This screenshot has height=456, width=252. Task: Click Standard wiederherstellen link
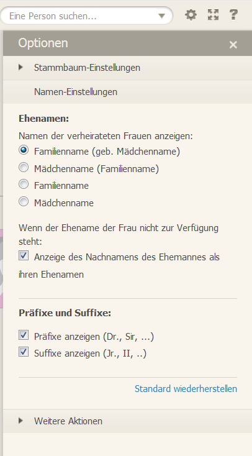pos(186,389)
